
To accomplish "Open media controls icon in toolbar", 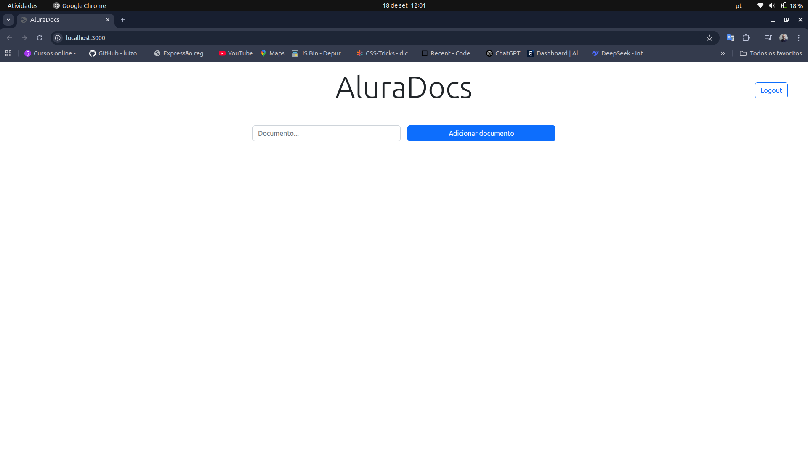I will [x=768, y=38].
